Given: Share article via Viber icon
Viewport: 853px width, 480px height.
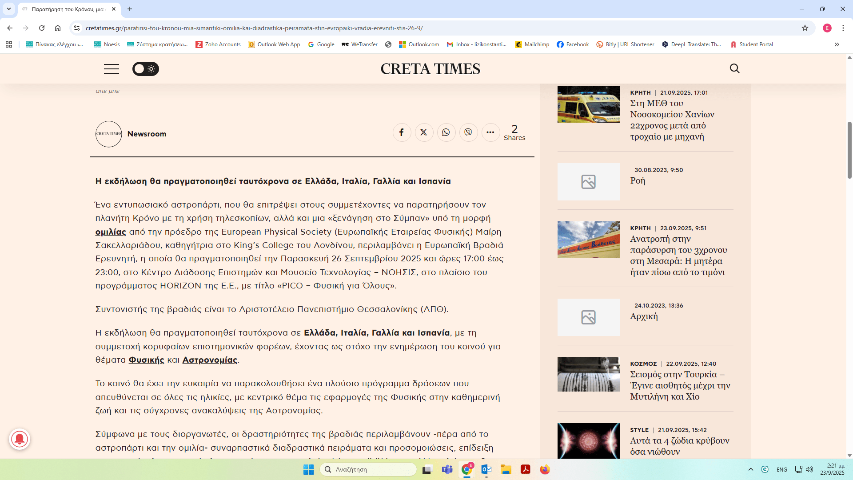Looking at the screenshot, I should 468,132.
